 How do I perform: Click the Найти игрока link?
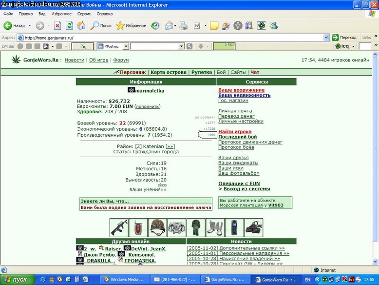[235, 131]
